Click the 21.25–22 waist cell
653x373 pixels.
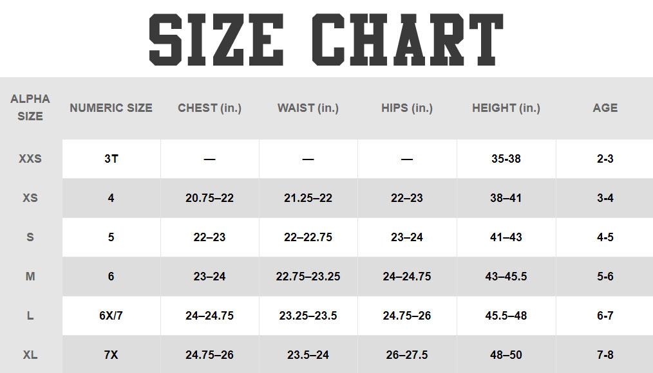308,198
